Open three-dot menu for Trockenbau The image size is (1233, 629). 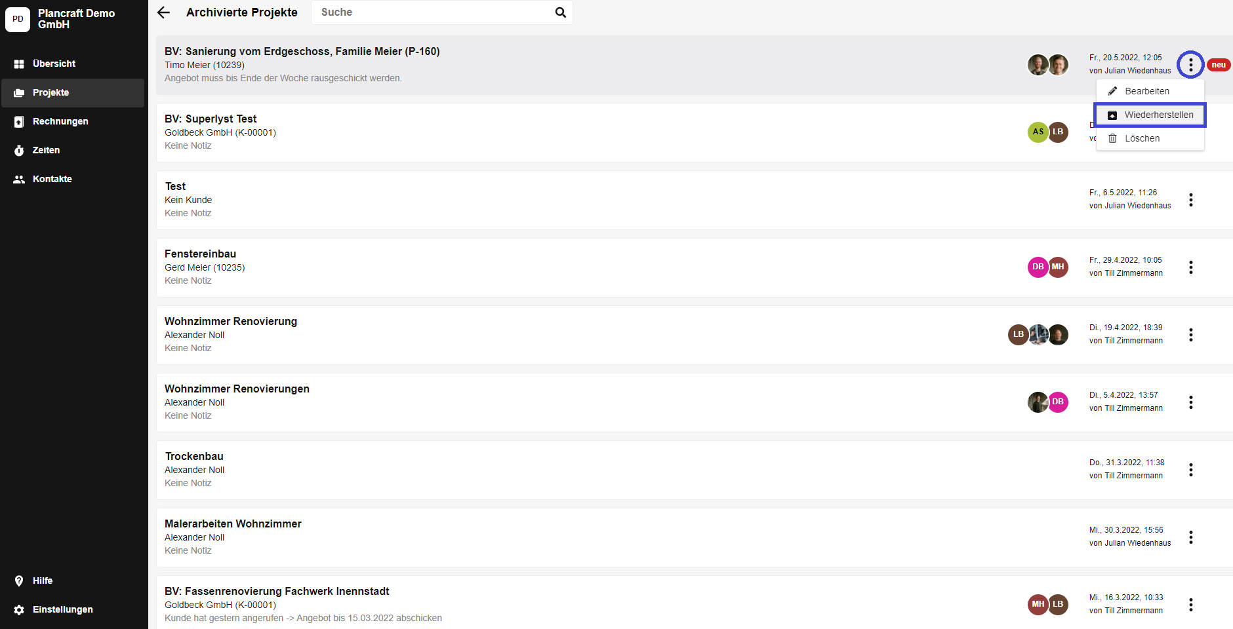point(1190,470)
